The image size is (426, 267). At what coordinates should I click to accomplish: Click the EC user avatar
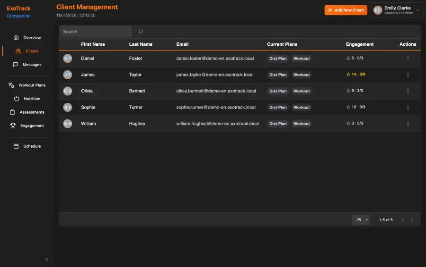(377, 10)
